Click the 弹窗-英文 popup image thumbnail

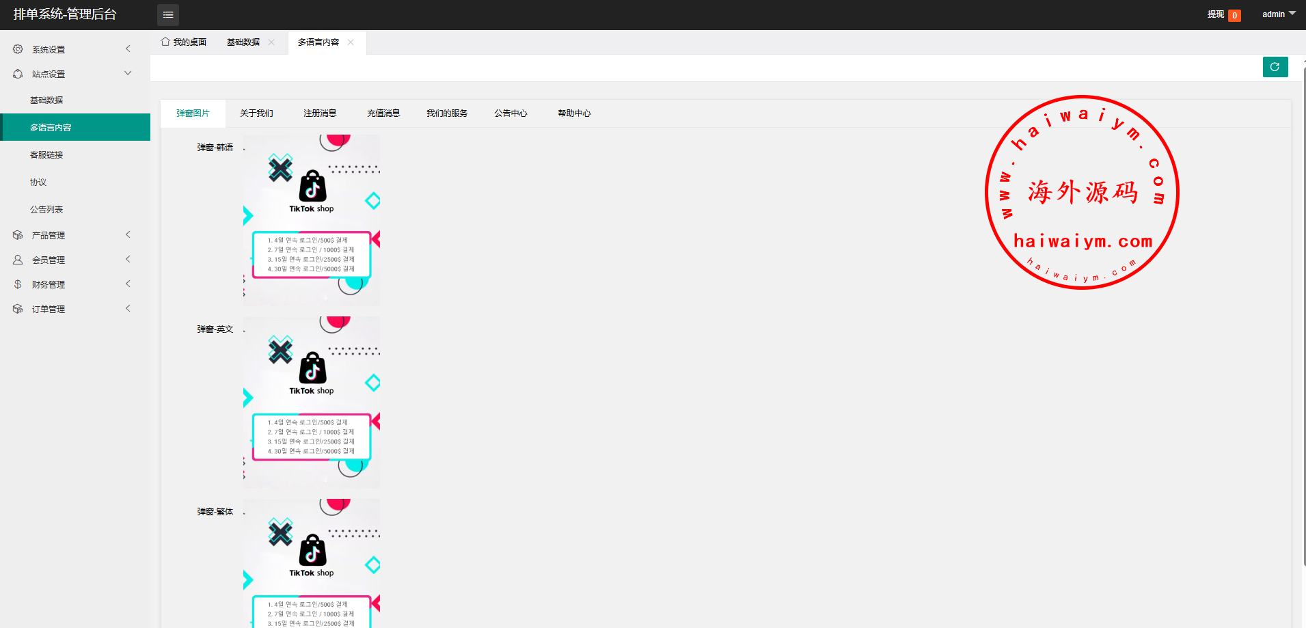[x=312, y=402]
